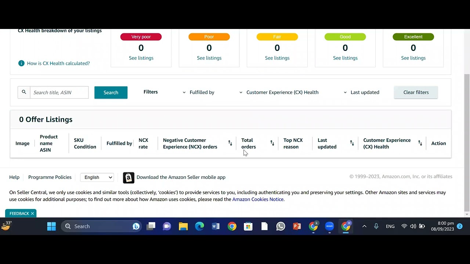Click the Very poor red badge
The width and height of the screenshot is (470, 264).
[141, 37]
